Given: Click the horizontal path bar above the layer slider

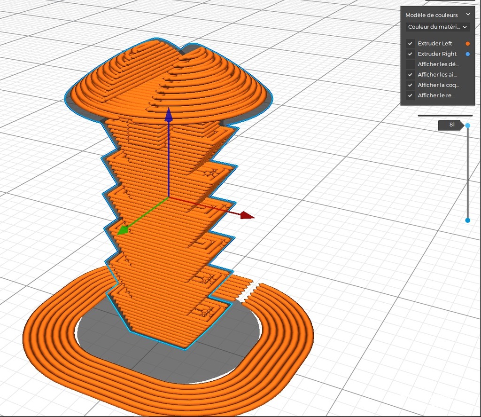Looking at the screenshot, I should (x=445, y=115).
